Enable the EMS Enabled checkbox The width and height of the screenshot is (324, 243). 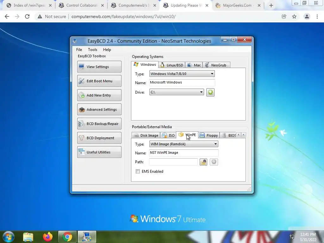(138, 171)
